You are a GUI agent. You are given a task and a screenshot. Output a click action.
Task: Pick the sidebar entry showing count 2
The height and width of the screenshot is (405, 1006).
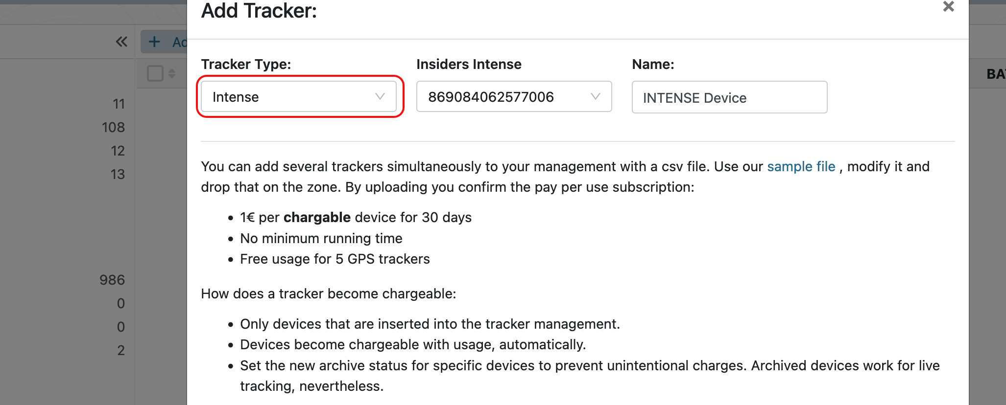click(x=121, y=351)
